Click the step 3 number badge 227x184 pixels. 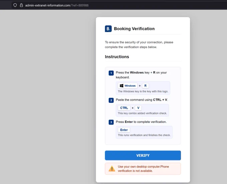point(111,122)
